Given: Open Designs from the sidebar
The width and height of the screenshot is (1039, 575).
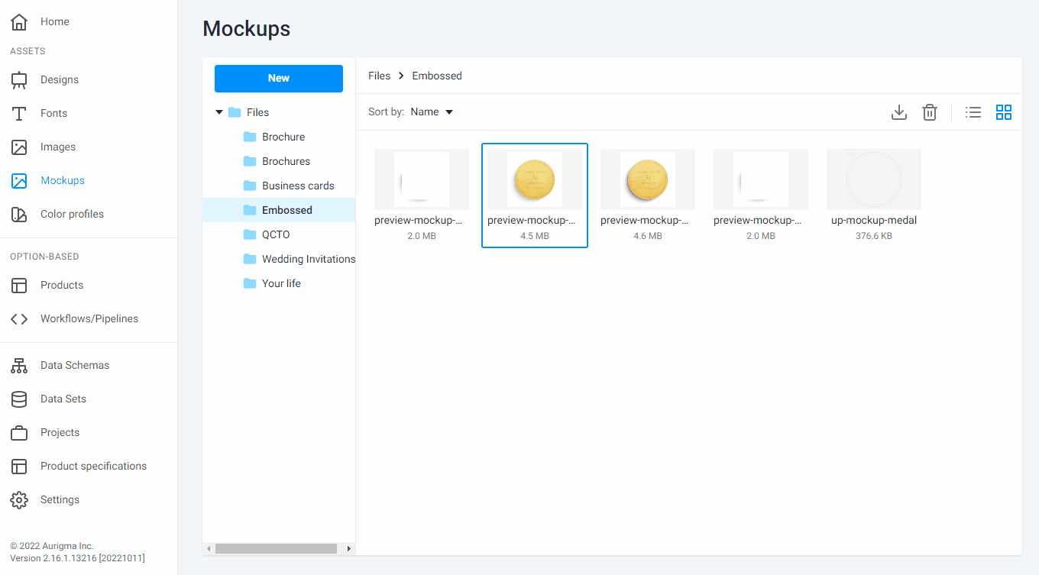Looking at the screenshot, I should [x=59, y=79].
